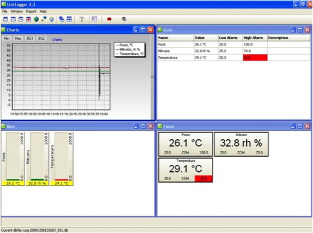313x233 pixels.
Task: Click the red cross window toolbar icon
Action: pyautogui.click(x=28, y=20)
